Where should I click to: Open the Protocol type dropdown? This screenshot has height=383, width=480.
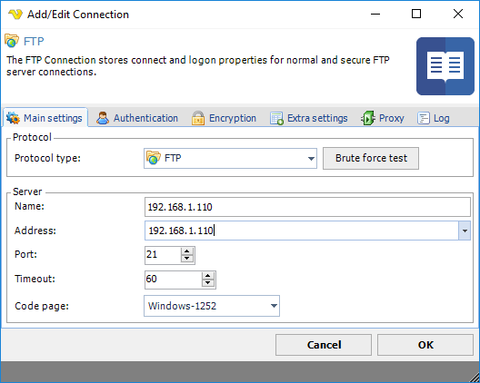point(230,158)
